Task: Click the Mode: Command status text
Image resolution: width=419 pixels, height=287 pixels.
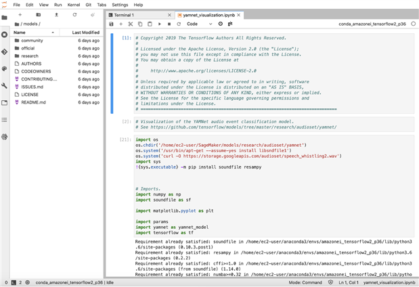Action: click(x=305, y=282)
